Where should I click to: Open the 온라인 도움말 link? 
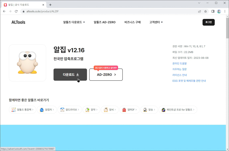(180, 63)
